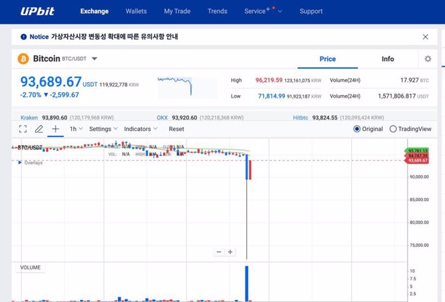Dismiss the notice banner
The height and width of the screenshot is (302, 445).
425,37
